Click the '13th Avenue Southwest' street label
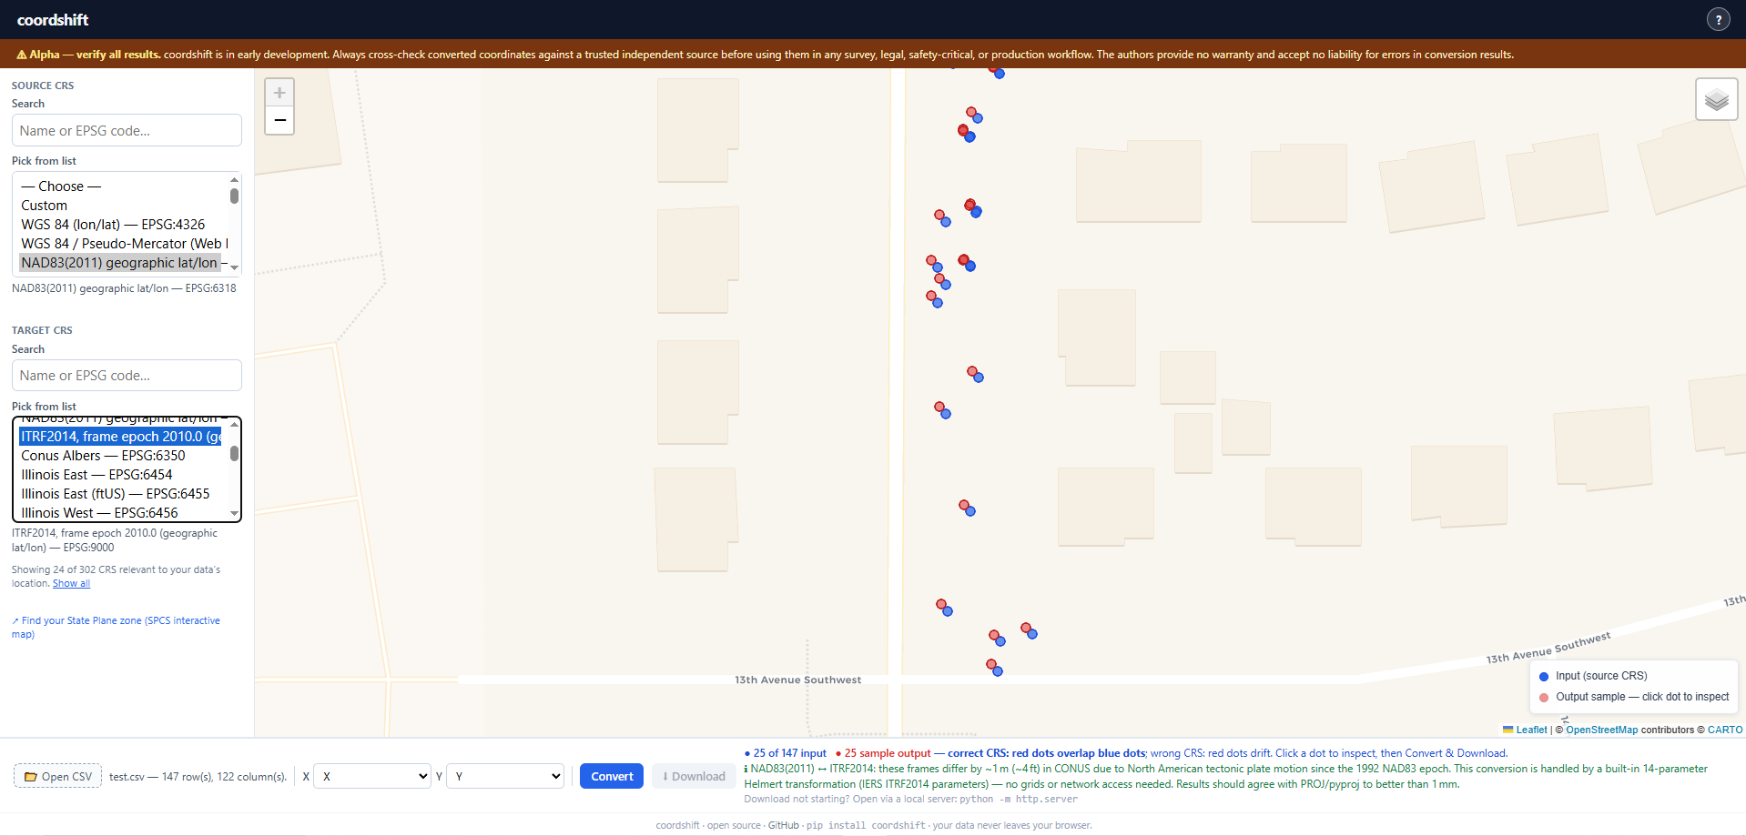Viewport: 1746px width, 836px height. point(797,680)
